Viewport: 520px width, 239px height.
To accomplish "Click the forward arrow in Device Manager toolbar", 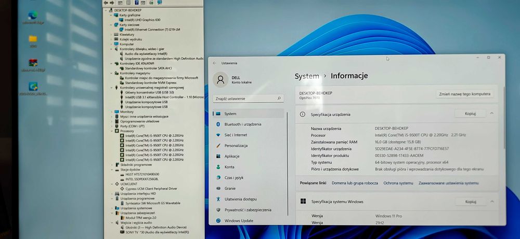I will coord(112,2).
